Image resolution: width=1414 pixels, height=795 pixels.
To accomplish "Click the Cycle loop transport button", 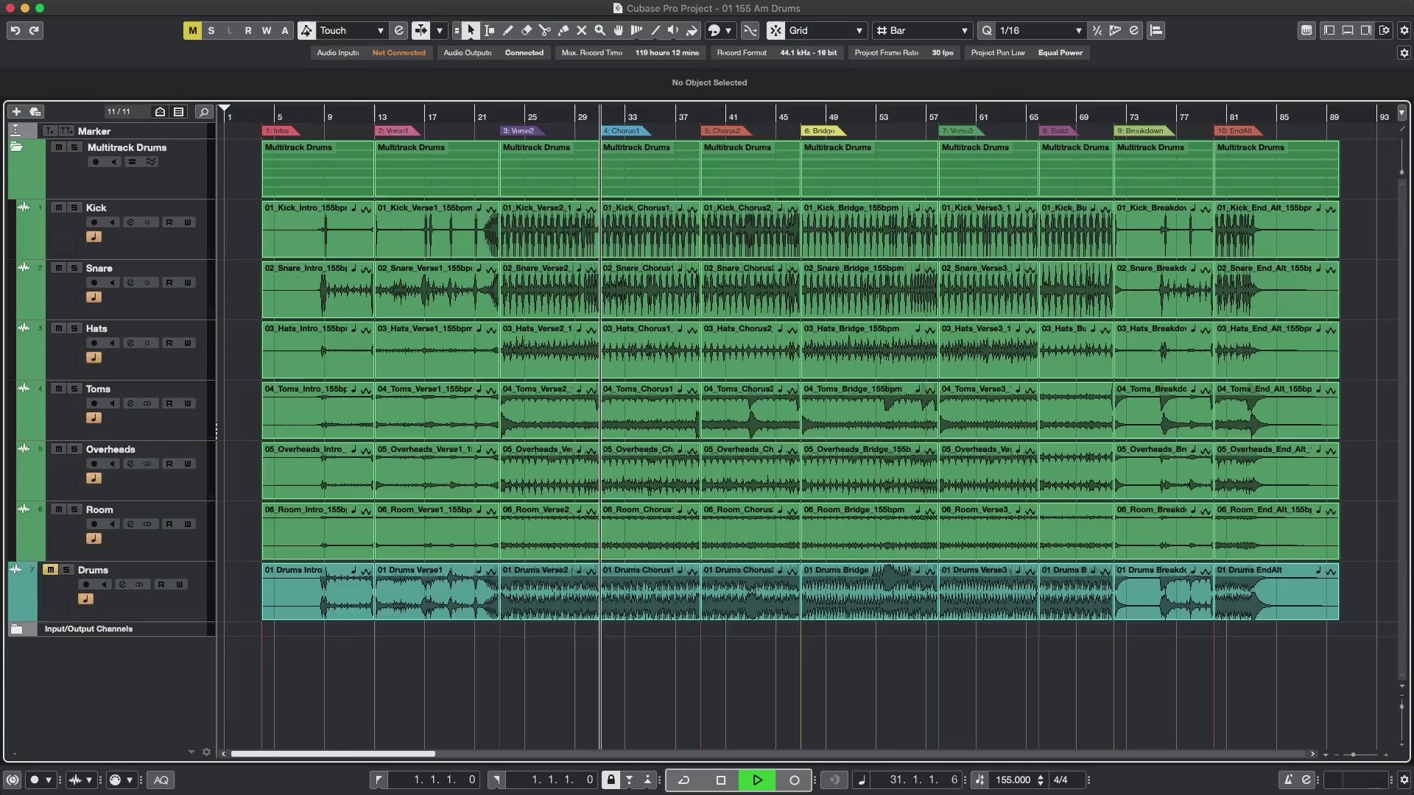I will click(x=683, y=780).
